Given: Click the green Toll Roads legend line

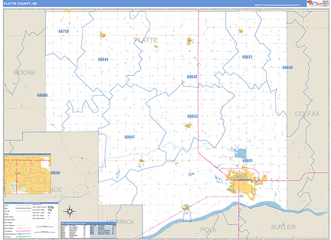Looking at the screenshot, I should point(23,237).
